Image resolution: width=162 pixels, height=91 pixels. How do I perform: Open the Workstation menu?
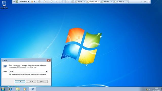(x=24, y=2)
